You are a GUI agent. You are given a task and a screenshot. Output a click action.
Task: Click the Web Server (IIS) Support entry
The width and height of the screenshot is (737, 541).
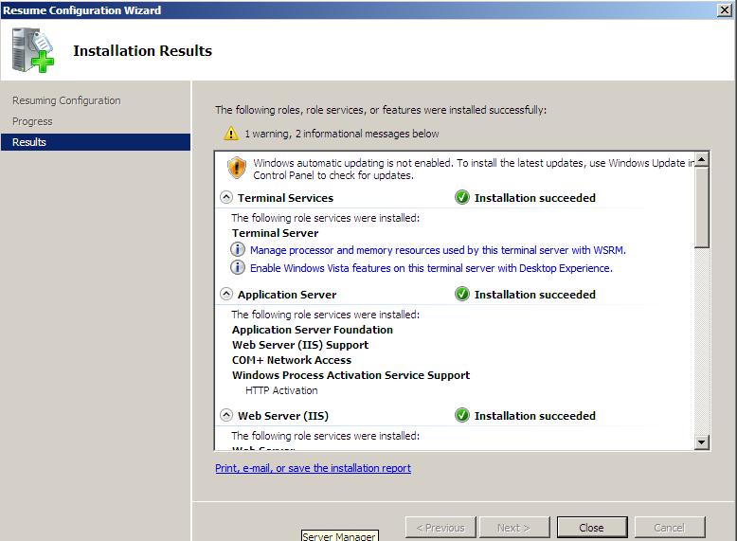coord(300,345)
